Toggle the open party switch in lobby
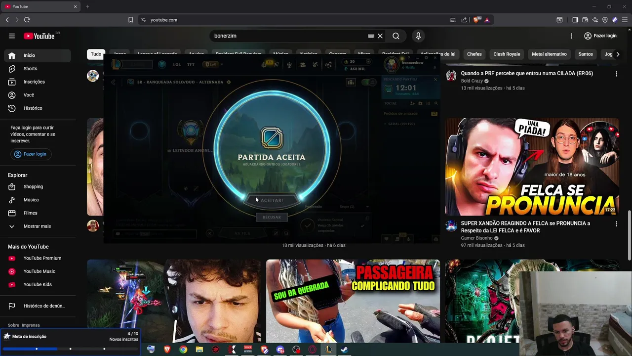 pyautogui.click(x=368, y=82)
